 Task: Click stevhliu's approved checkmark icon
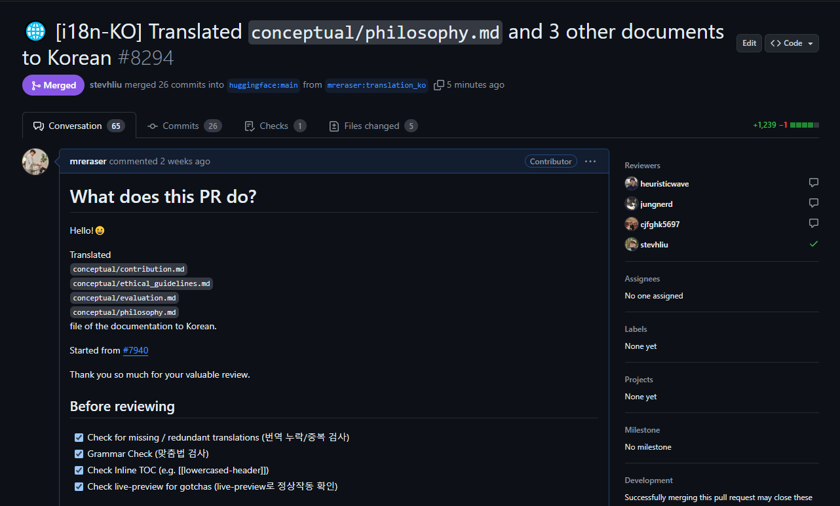pos(813,244)
